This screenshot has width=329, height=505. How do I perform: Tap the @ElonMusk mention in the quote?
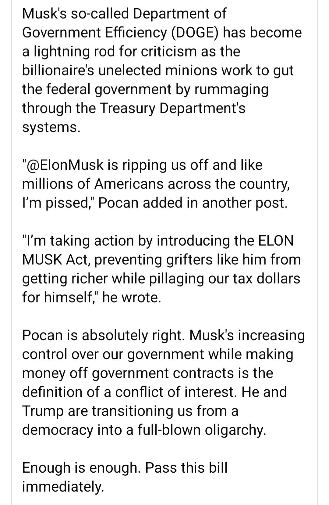[x=66, y=165]
